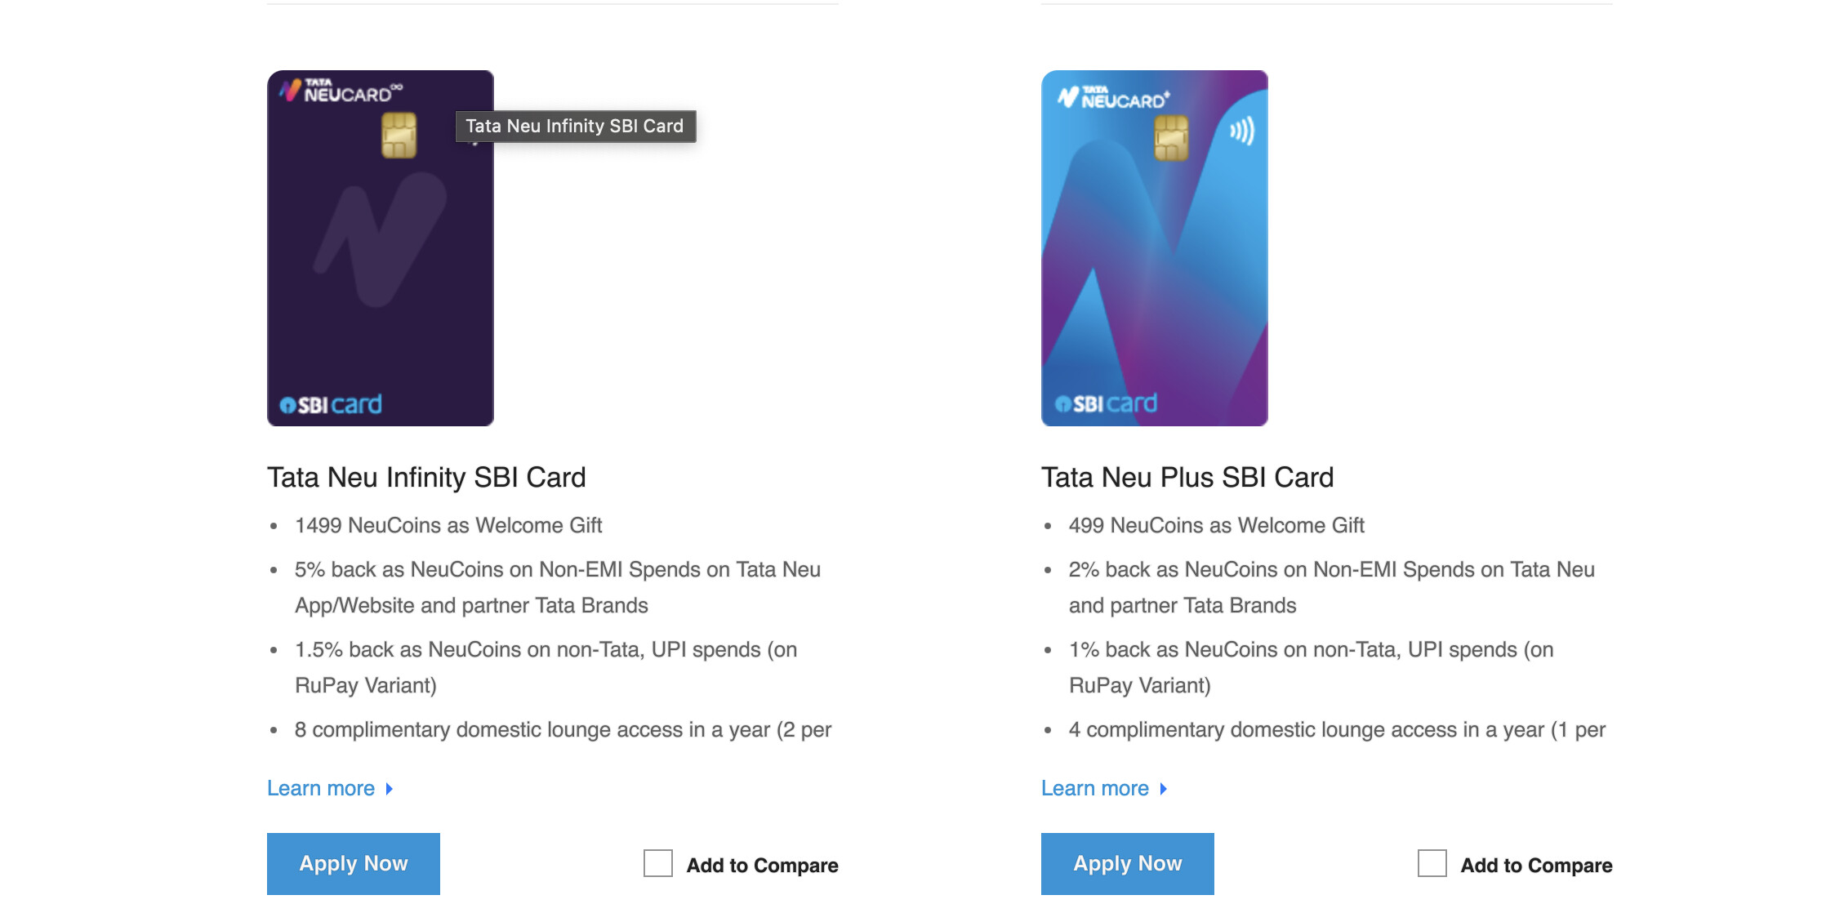Tick Add to Compare checkbox for Infinity card
The width and height of the screenshot is (1844, 913).
coord(657,863)
